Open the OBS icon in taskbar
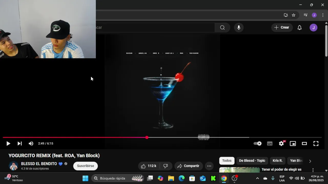Screen dimensions: 328x184 click(x=234, y=178)
